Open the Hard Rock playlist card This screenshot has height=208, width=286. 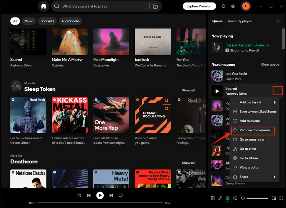(x=28, y=121)
